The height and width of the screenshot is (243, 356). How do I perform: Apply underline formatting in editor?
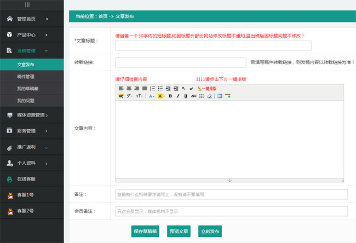click(186, 96)
